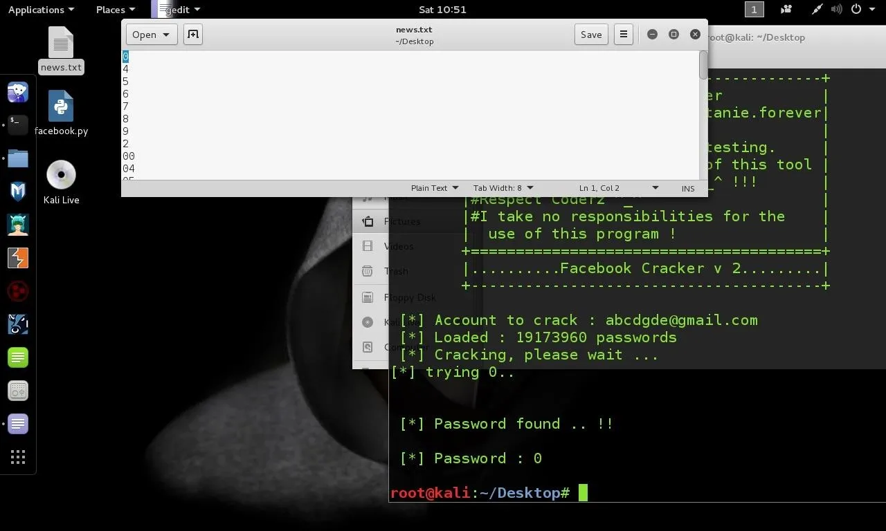
Task: Select Pictures in Files sidebar
Action: pos(402,222)
